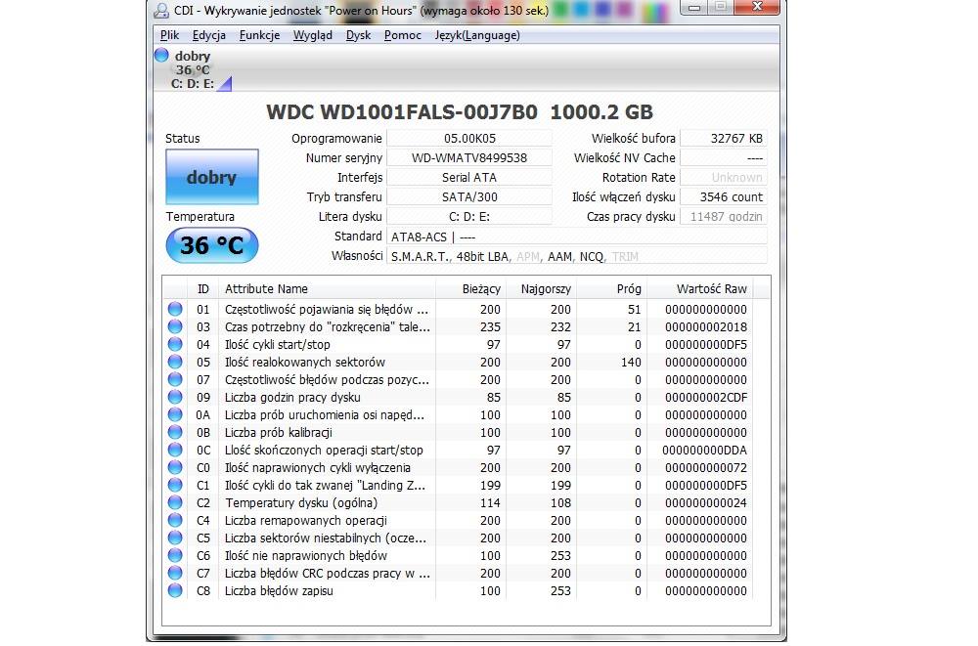Click the ID column header
The image size is (978, 646).
[x=202, y=288]
